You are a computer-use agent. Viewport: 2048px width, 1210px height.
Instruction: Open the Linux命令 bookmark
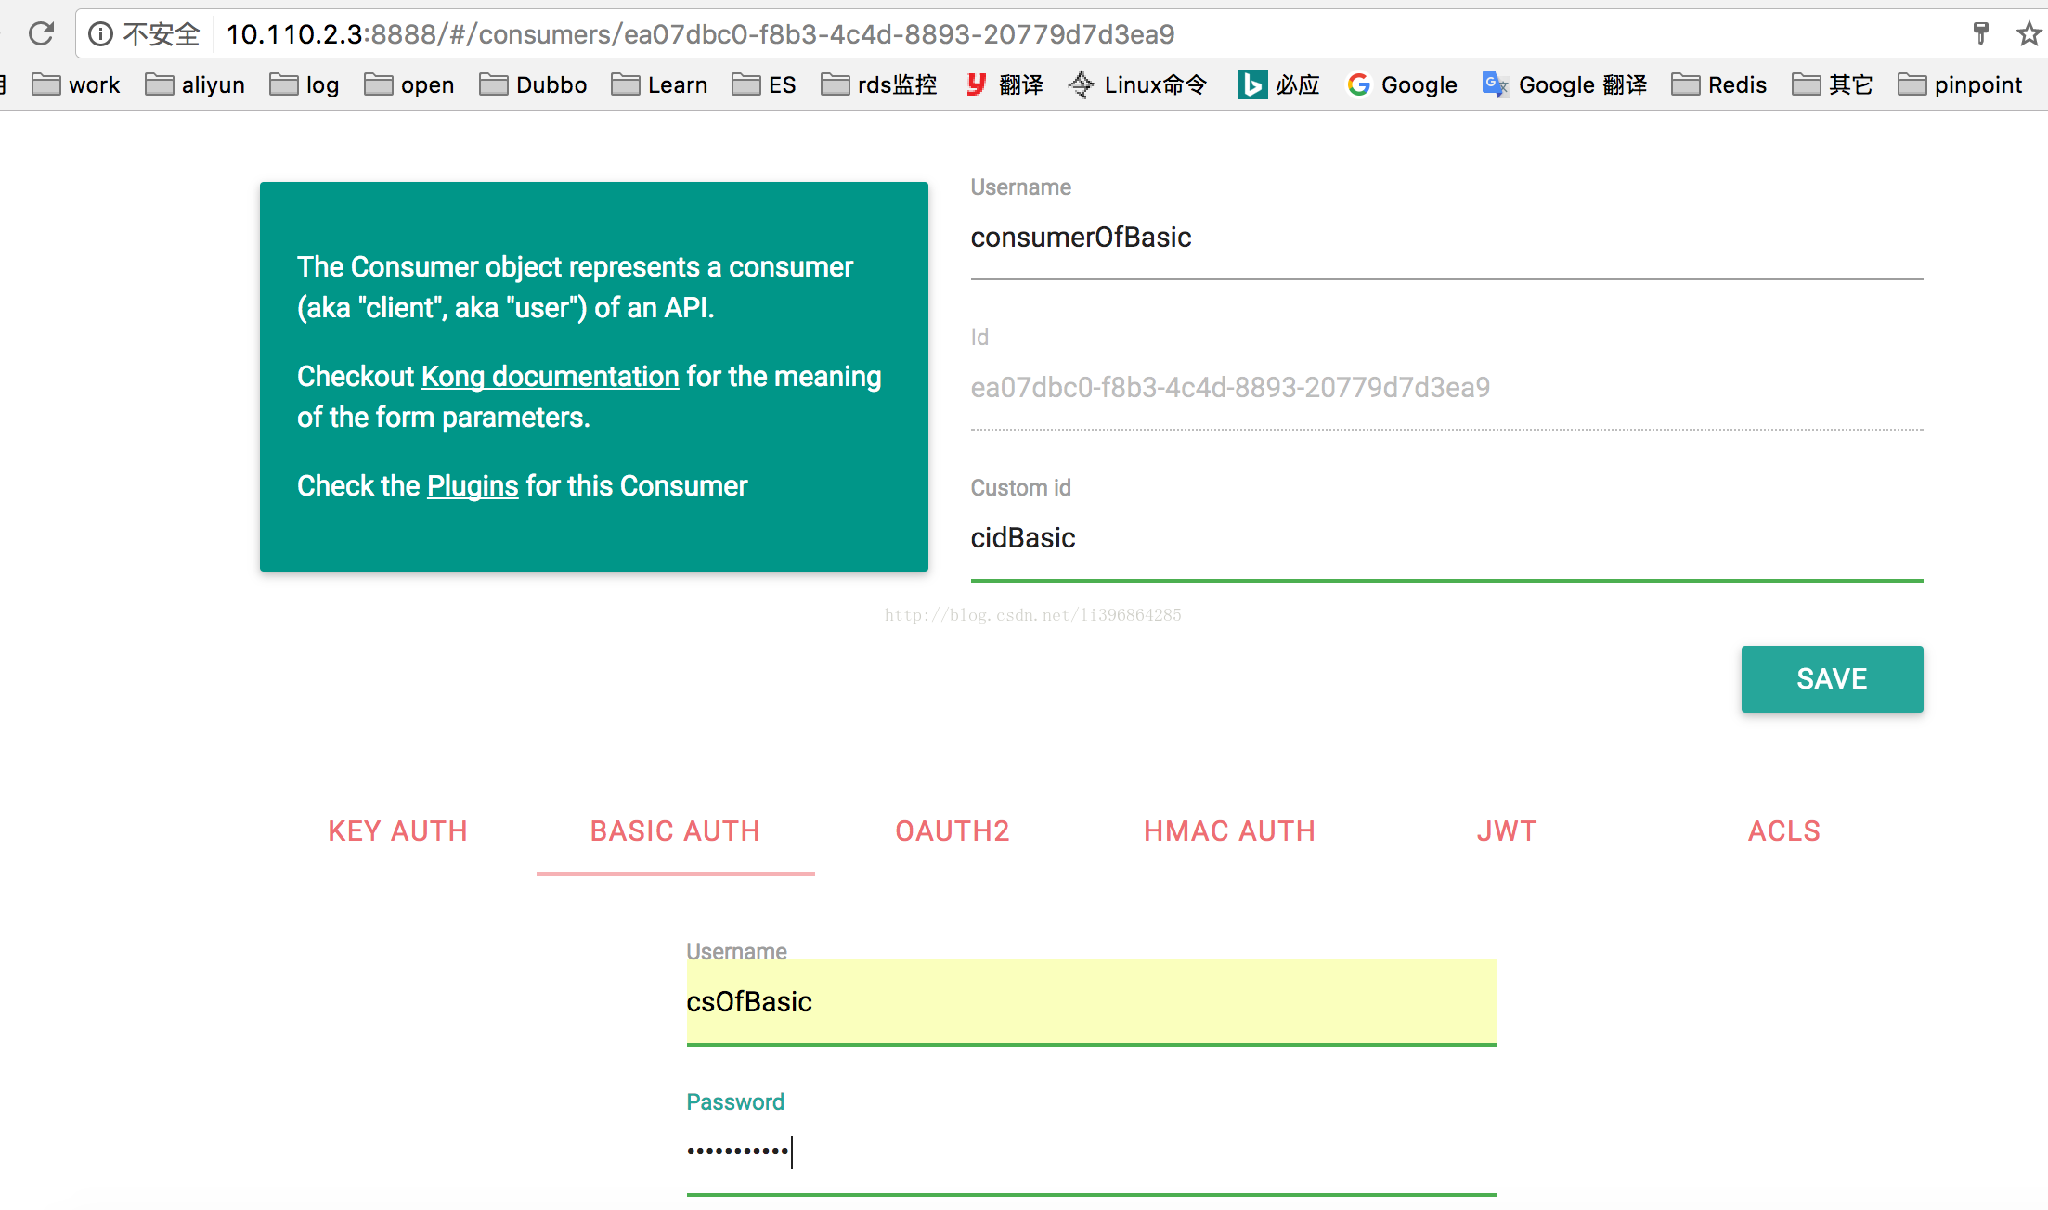1138,84
